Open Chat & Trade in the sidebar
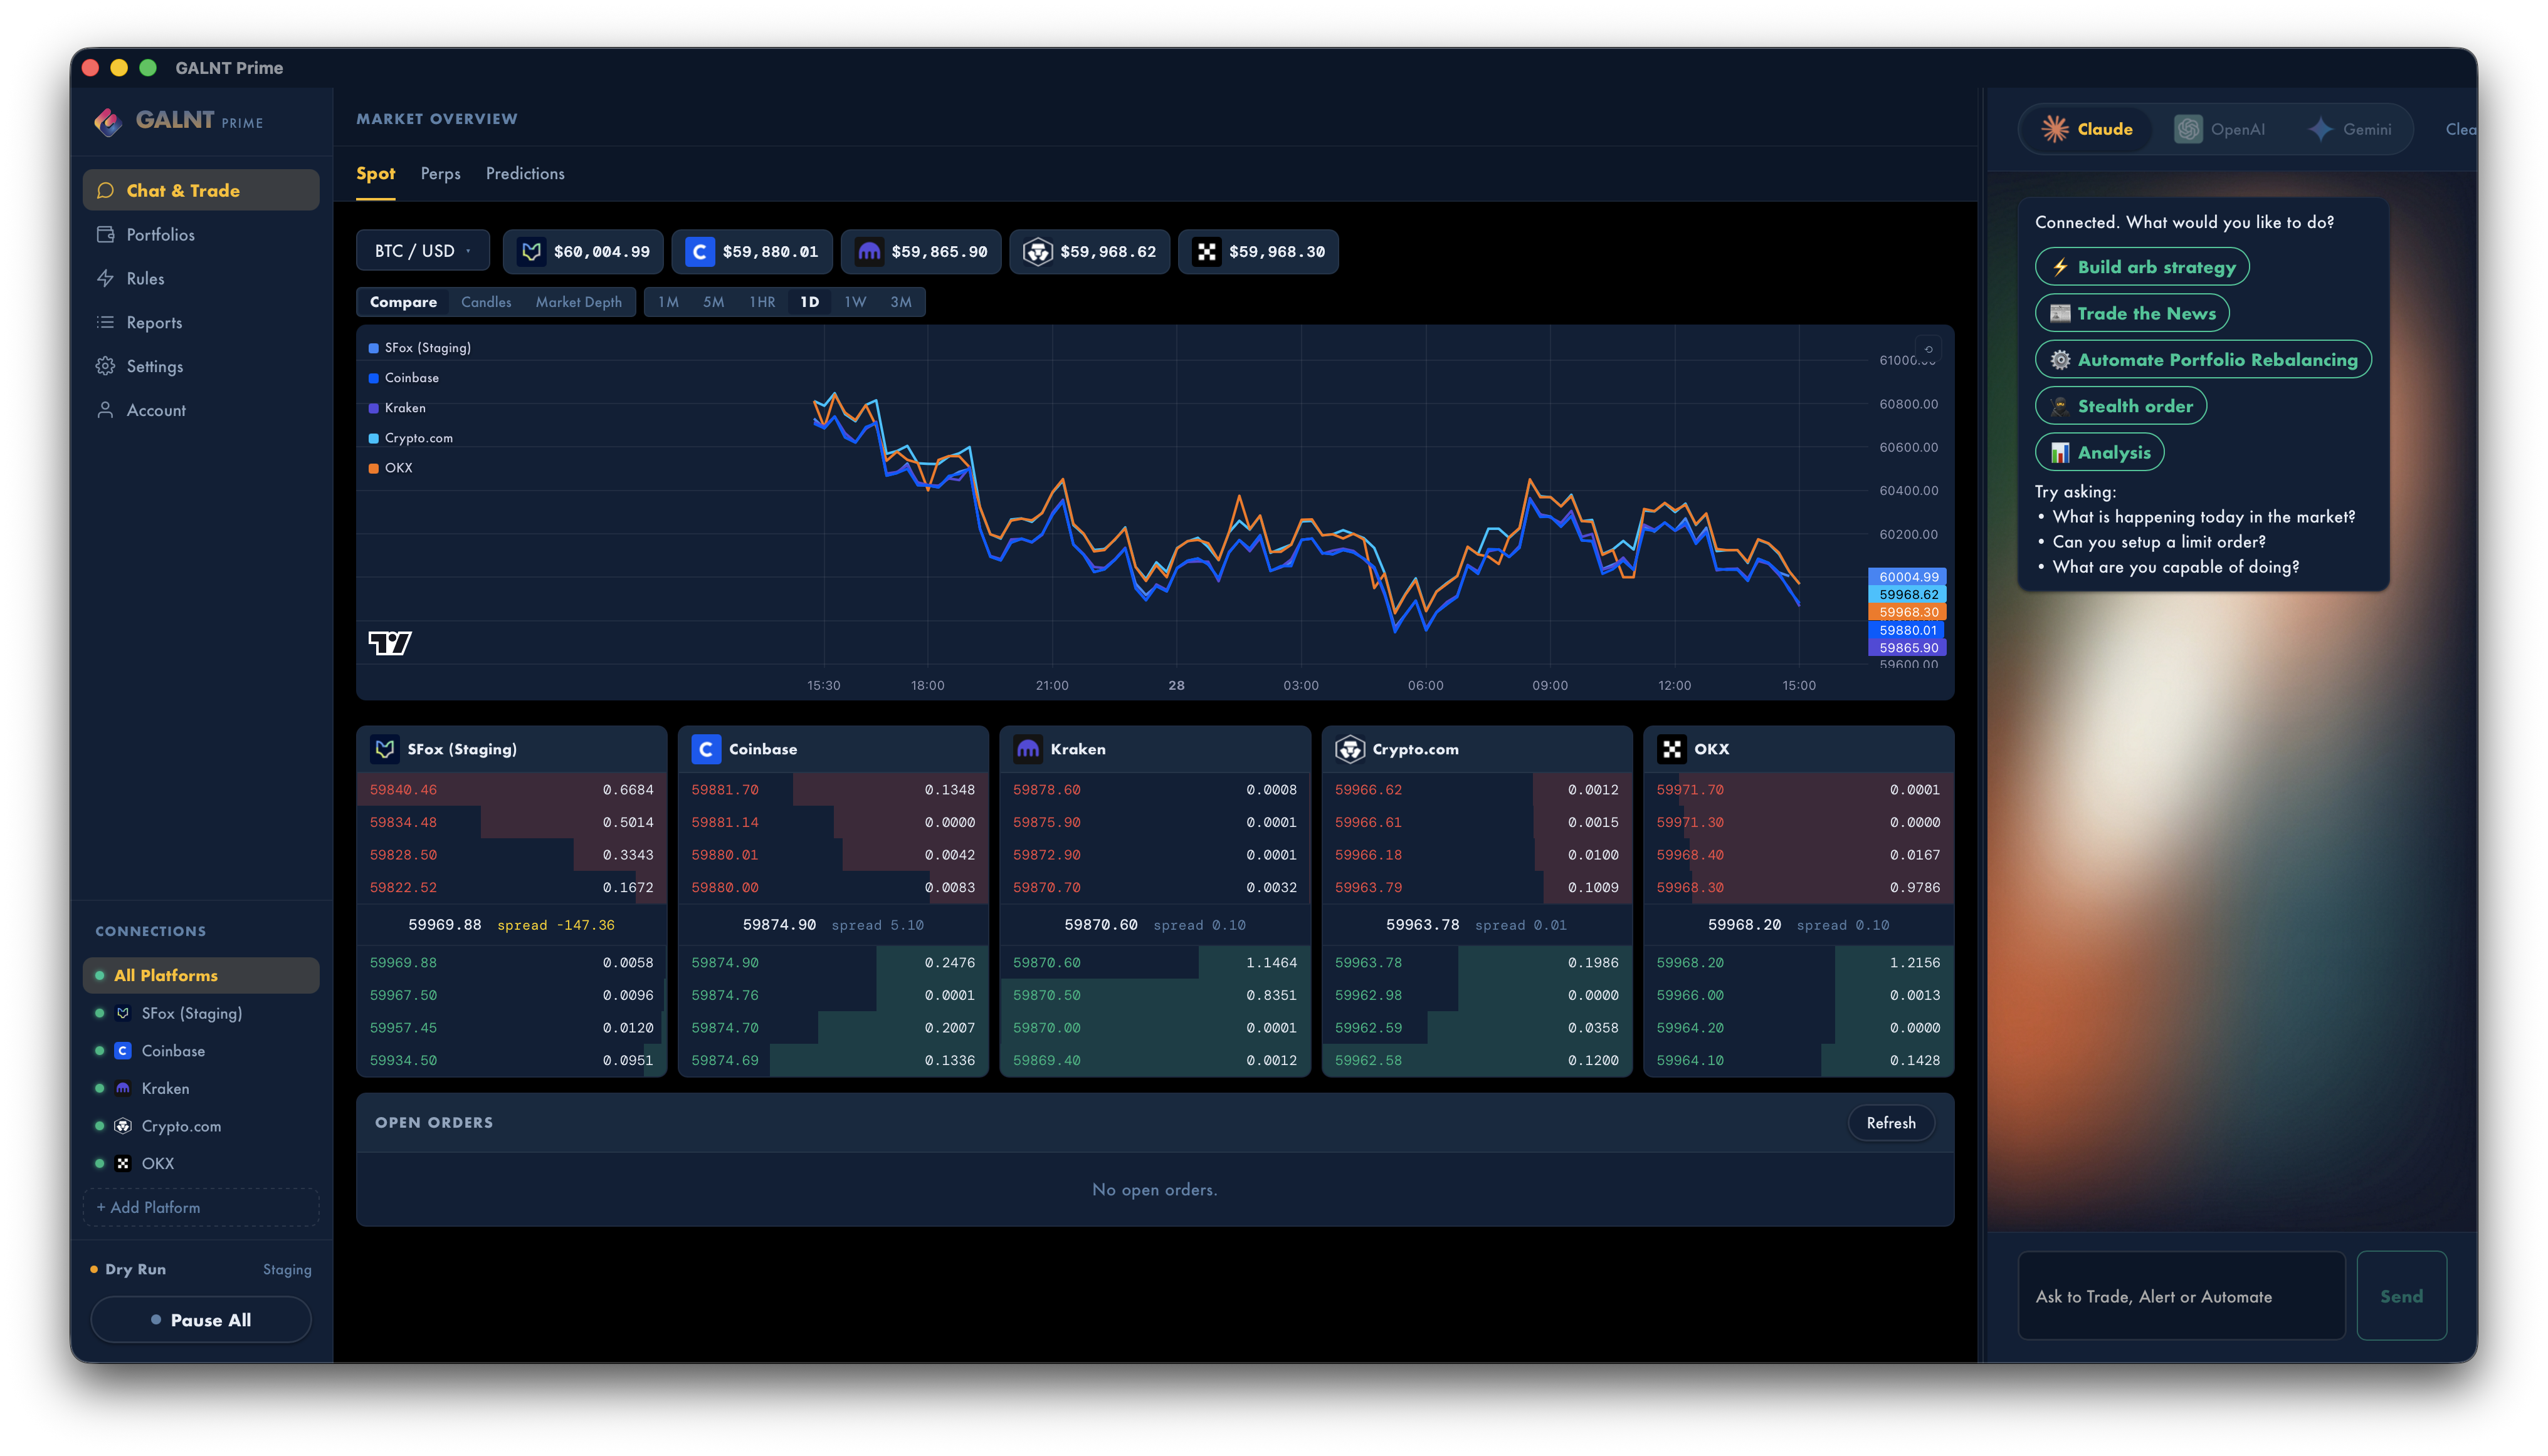The height and width of the screenshot is (1456, 2548). pos(201,190)
